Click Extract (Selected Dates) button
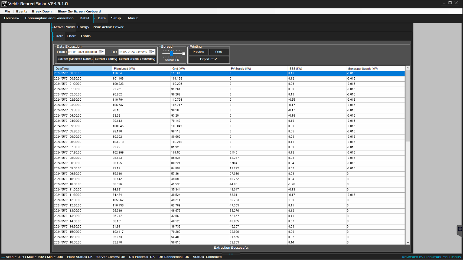This screenshot has width=463, height=260. 75,59
